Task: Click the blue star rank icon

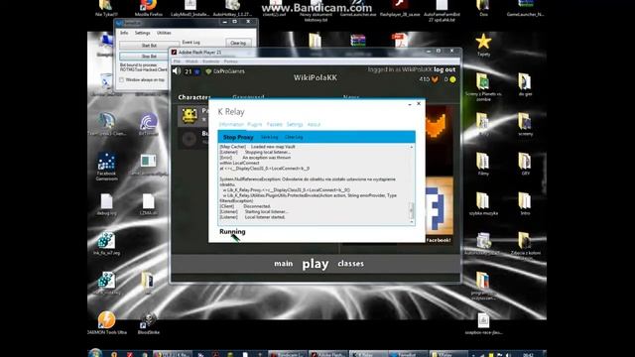Action: 197,71
